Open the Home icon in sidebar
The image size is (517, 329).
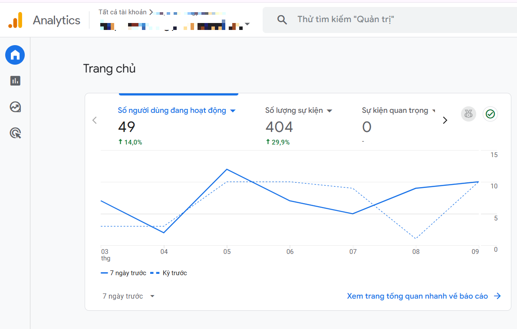15,55
